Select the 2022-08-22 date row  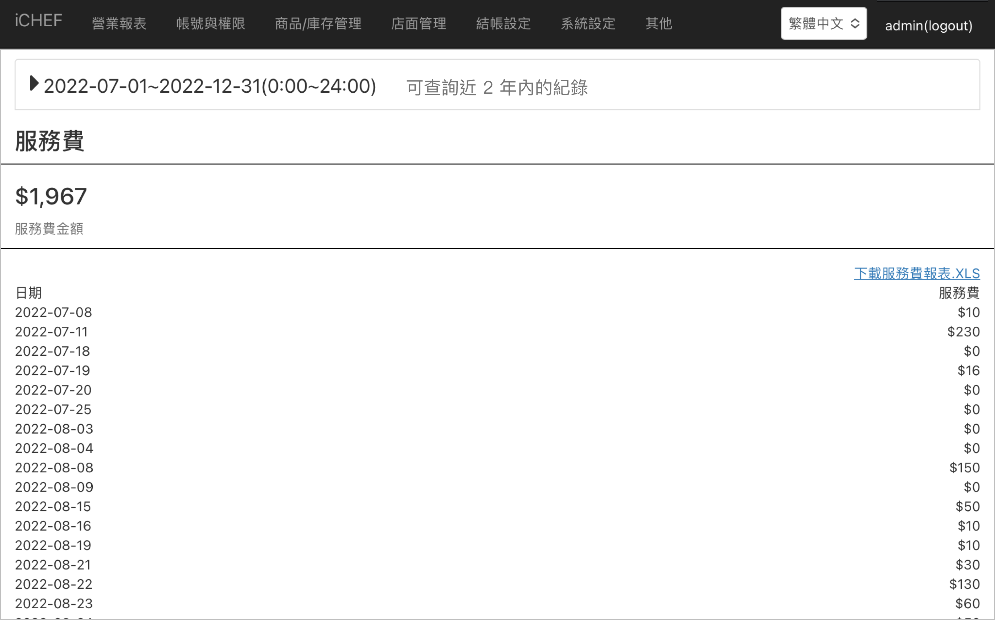coord(497,584)
